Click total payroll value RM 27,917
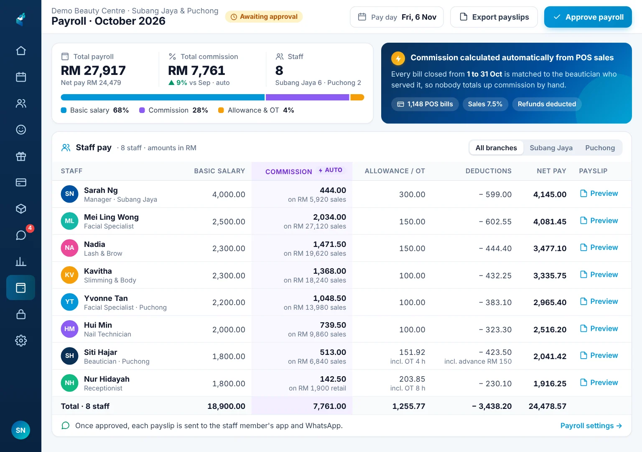Viewport: 642px width, 452px height. click(x=93, y=71)
